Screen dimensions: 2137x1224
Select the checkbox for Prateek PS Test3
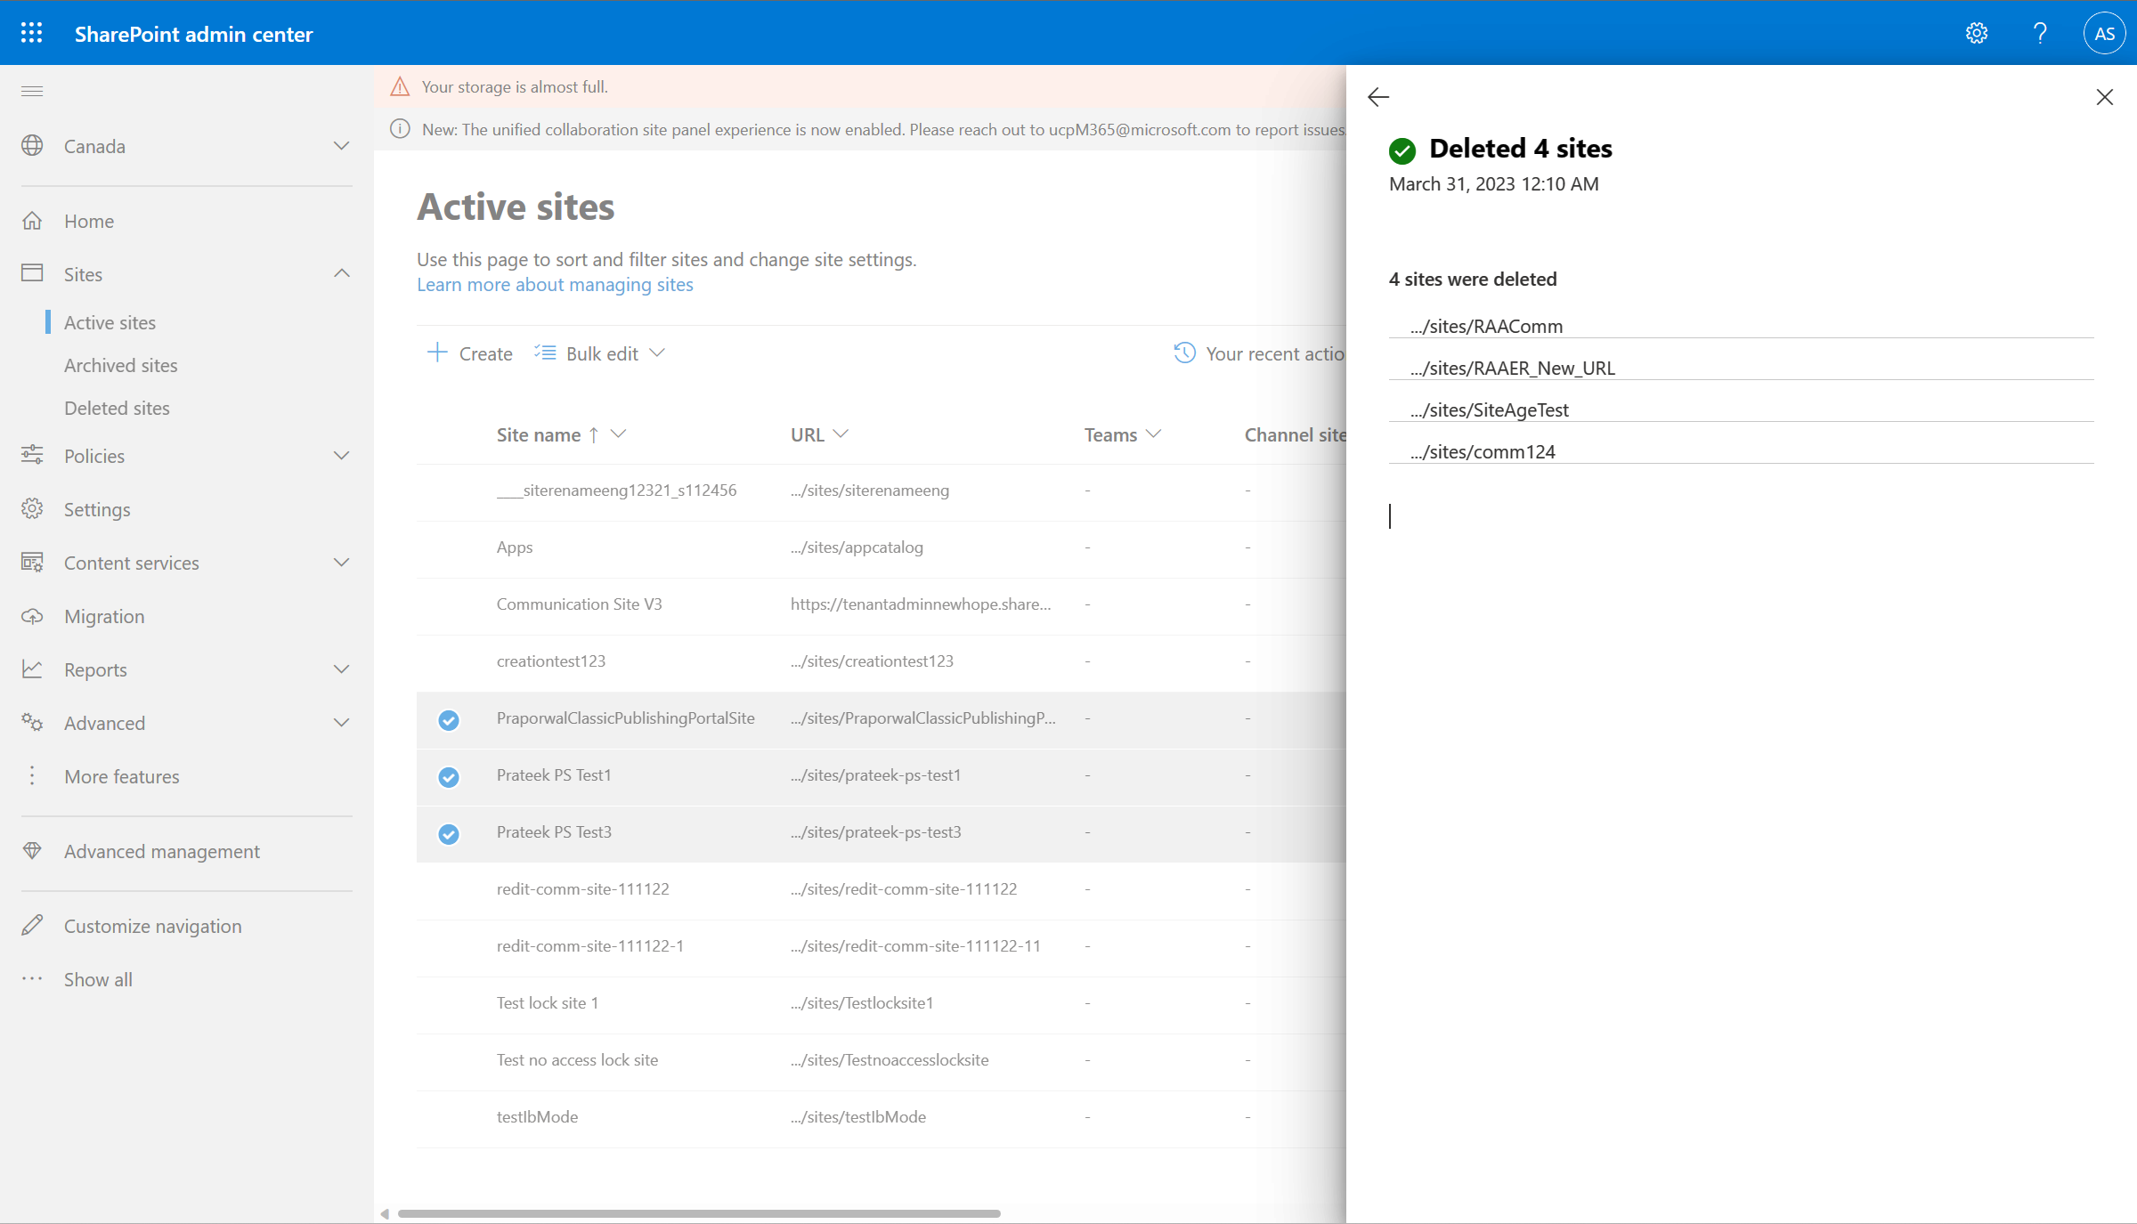[x=449, y=832]
